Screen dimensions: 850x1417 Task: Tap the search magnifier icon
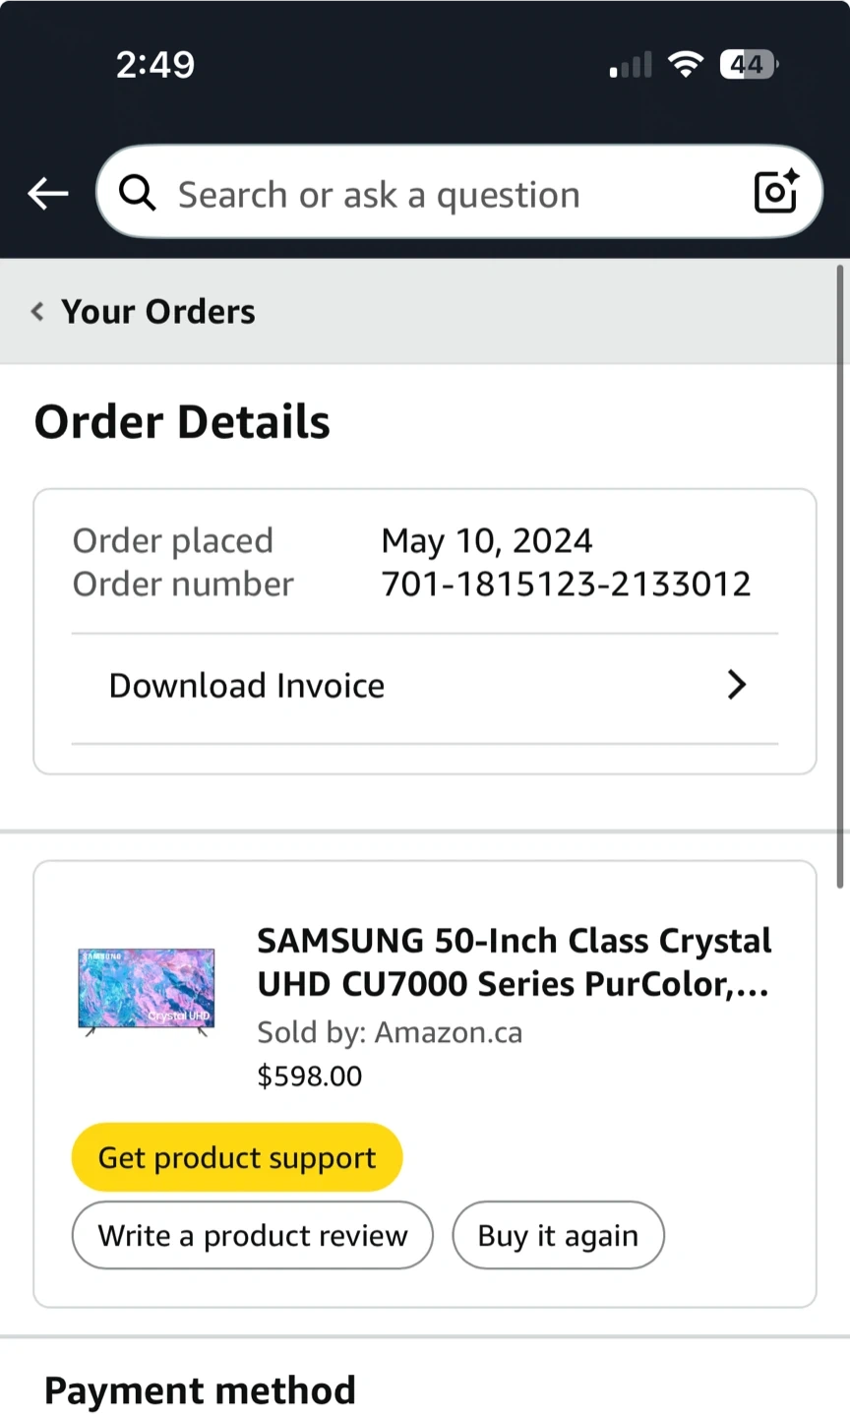[138, 194]
